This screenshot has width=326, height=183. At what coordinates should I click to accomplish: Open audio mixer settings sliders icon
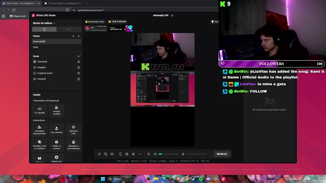(149, 154)
